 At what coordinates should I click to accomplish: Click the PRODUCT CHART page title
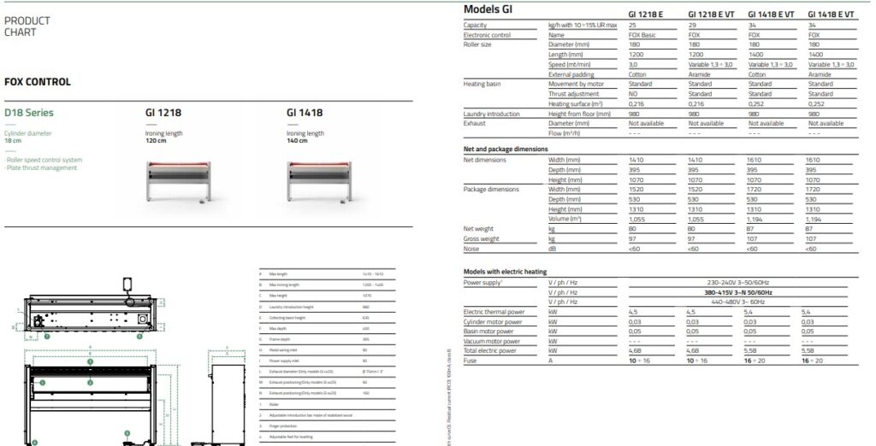[x=27, y=26]
